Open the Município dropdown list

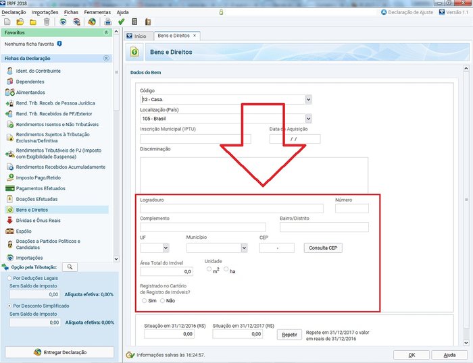(244, 248)
